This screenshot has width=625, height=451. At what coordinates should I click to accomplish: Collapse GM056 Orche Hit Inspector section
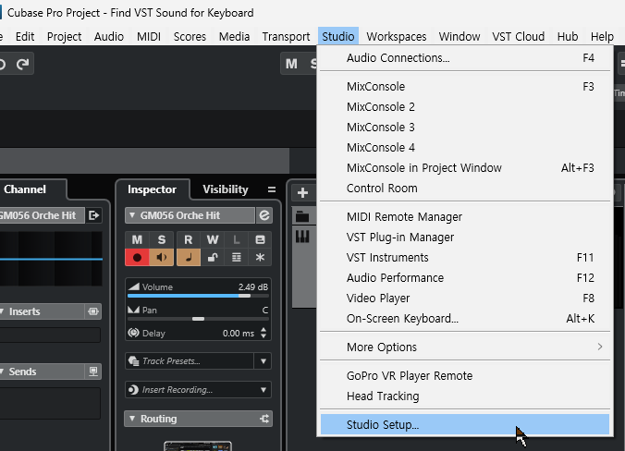tap(132, 215)
